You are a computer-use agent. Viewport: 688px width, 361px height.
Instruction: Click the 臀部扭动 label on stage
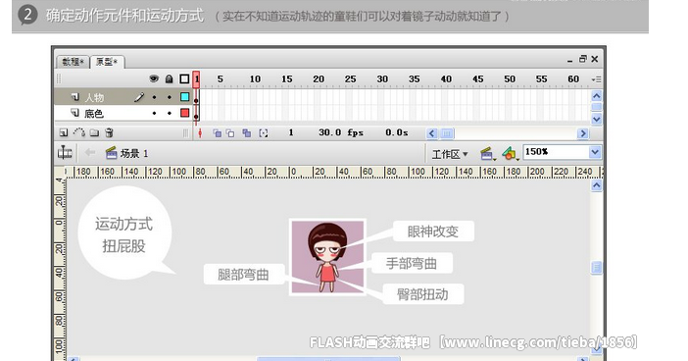point(423,294)
